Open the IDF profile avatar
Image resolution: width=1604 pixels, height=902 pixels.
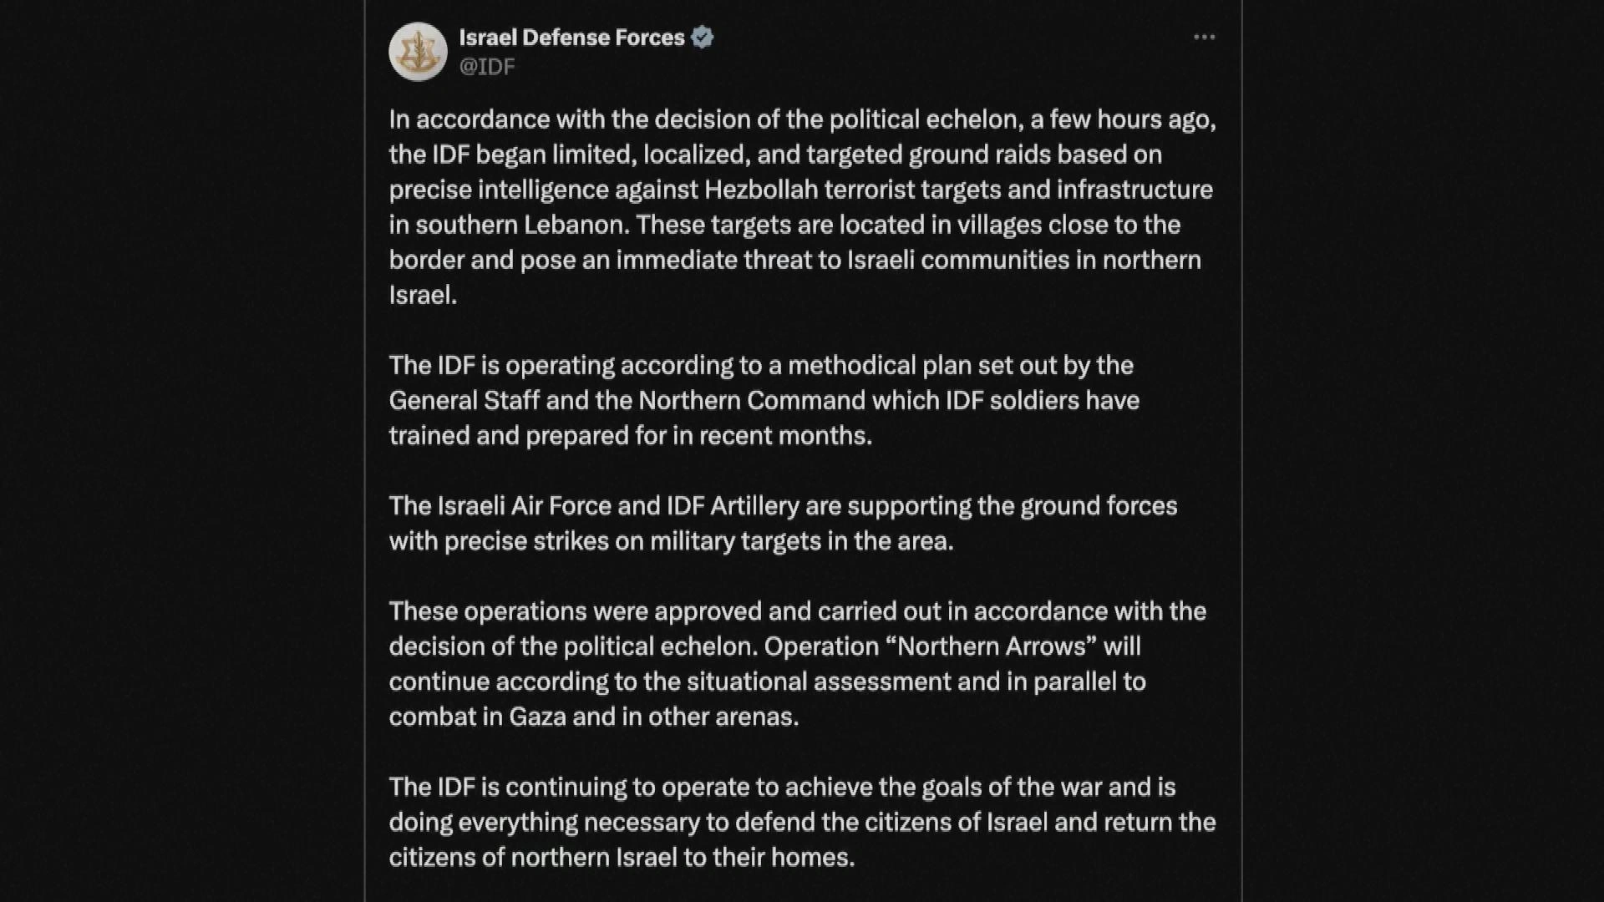(418, 52)
